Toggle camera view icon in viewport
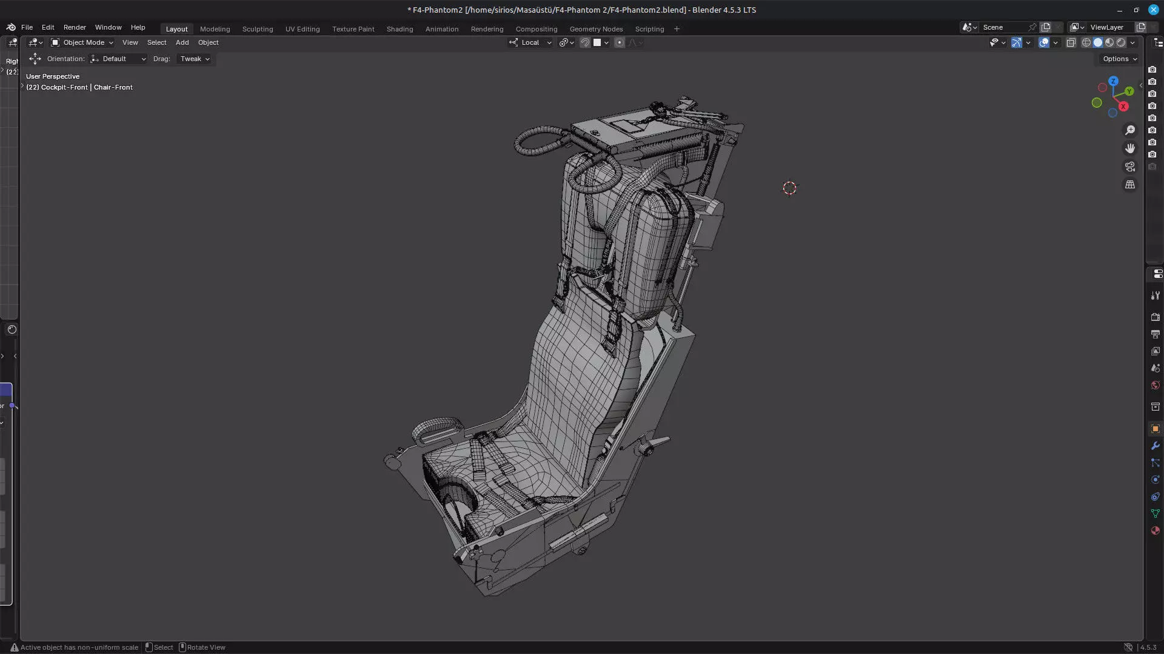This screenshot has height=654, width=1164. (x=1130, y=167)
